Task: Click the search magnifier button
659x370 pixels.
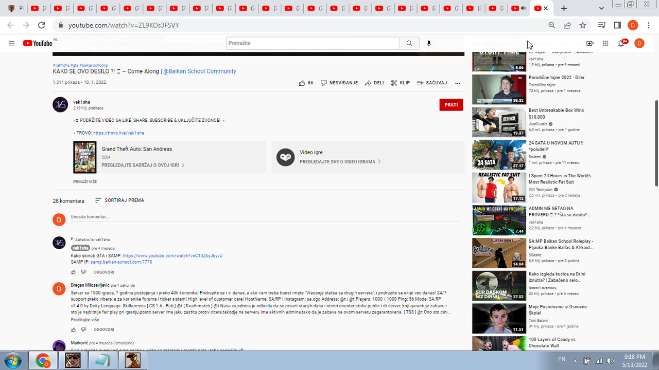Action: point(409,43)
